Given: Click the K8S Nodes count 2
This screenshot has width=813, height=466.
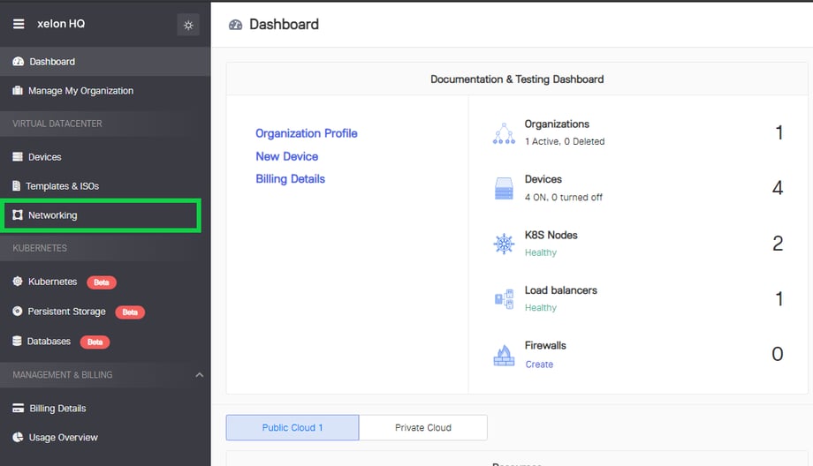Looking at the screenshot, I should (x=778, y=244).
